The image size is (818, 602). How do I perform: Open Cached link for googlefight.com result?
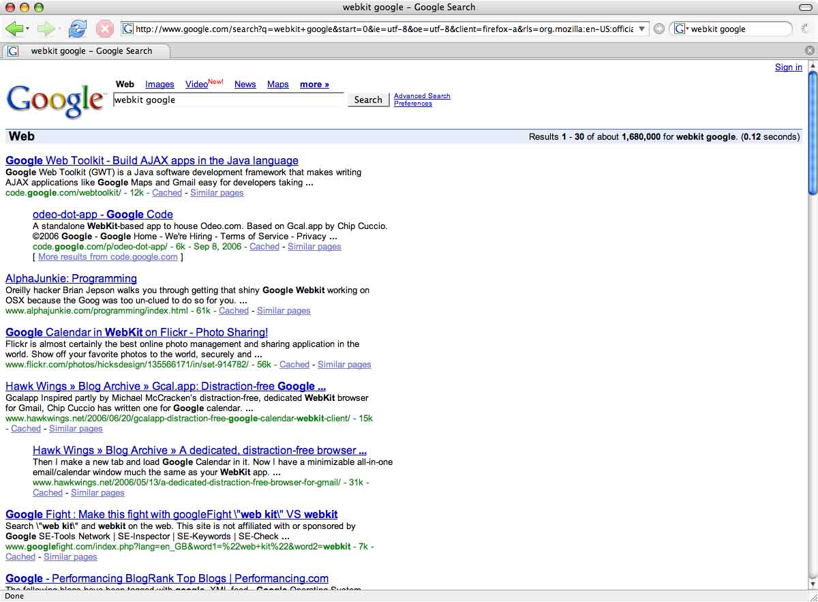20,557
